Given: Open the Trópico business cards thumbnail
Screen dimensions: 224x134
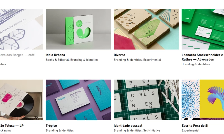Looking at the screenshot, I should point(78,100).
